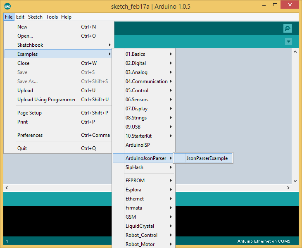Select Upload from the File menu
The height and width of the screenshot is (248, 302).
(58, 91)
